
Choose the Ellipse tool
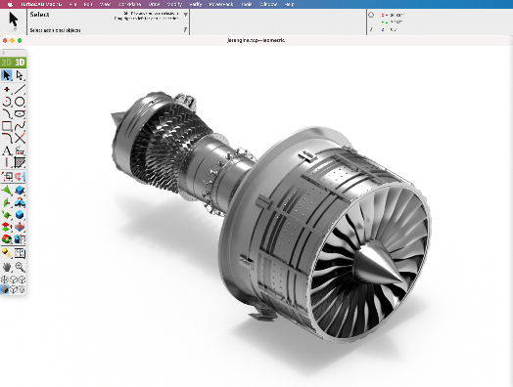20,114
